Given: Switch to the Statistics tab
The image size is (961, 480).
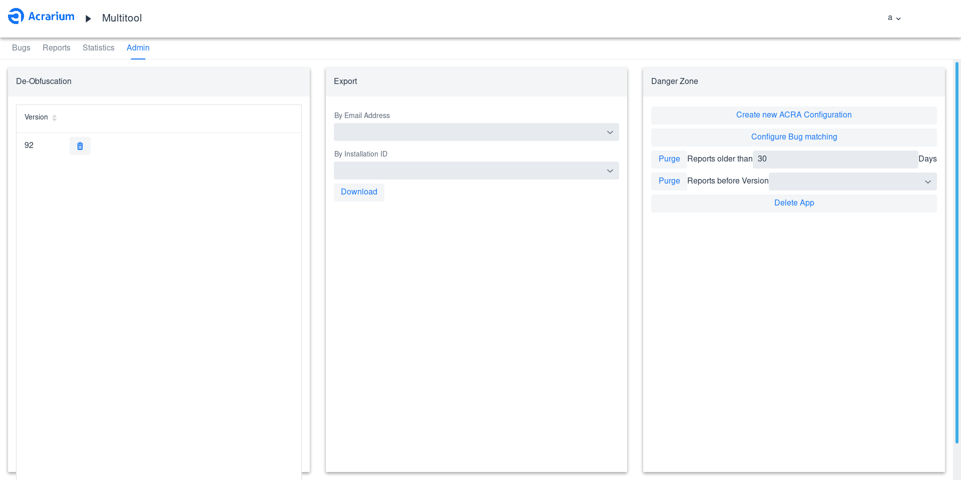Looking at the screenshot, I should 99,48.
